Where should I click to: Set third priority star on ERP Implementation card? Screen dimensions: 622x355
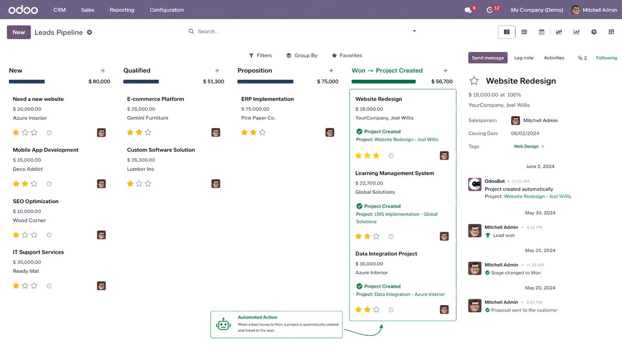pos(262,133)
